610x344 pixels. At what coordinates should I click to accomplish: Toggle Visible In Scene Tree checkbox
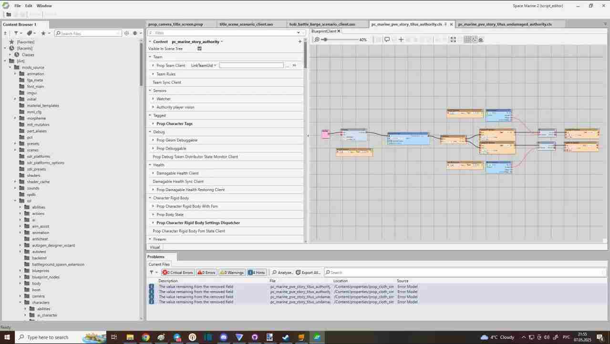coord(199,49)
